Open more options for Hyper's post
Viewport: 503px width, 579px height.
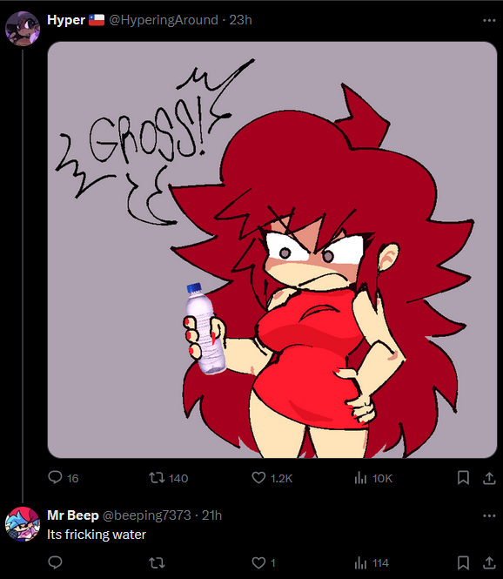[489, 20]
